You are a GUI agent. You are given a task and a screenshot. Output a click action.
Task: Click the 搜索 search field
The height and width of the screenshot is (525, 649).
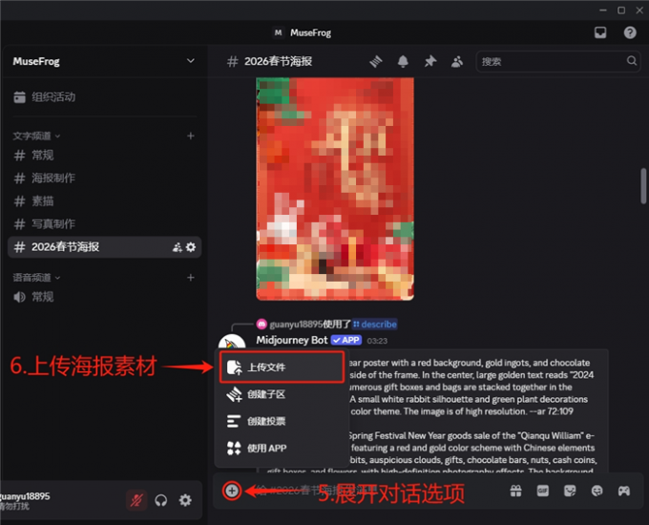pyautogui.click(x=557, y=61)
